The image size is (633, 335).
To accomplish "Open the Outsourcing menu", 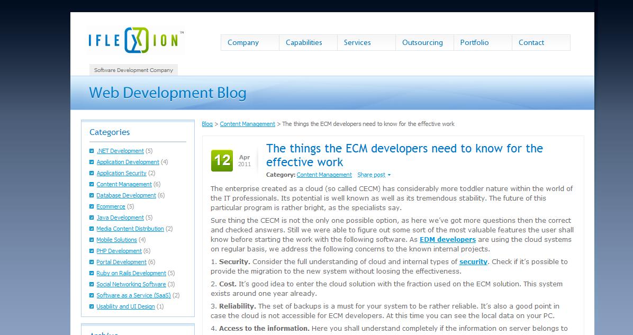I will tap(424, 42).
